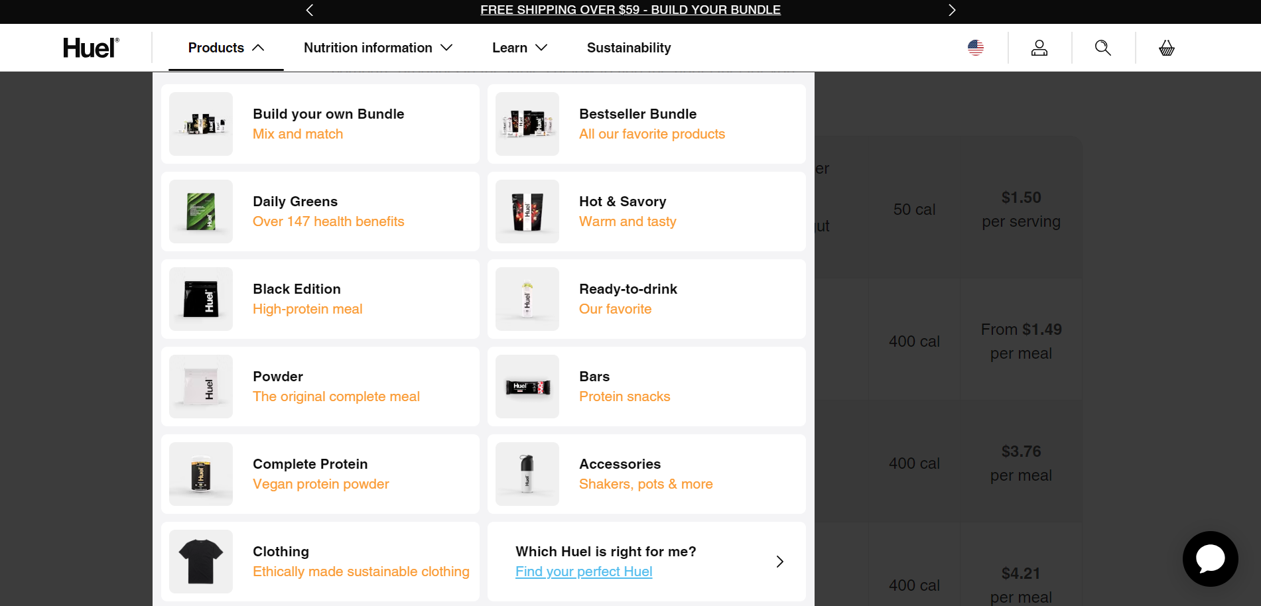This screenshot has height=606, width=1261.
Task: Expand the Learn dropdown menu
Action: click(x=519, y=48)
